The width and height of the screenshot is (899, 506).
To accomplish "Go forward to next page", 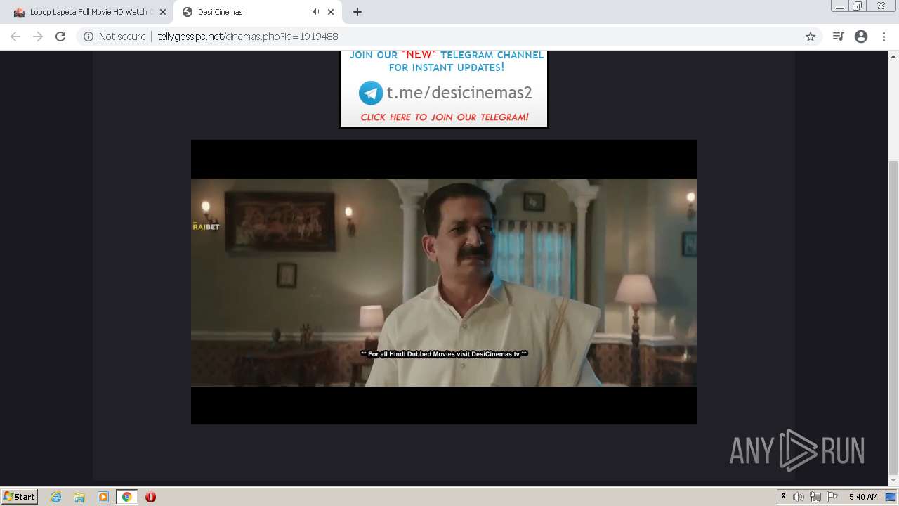I will (x=38, y=37).
